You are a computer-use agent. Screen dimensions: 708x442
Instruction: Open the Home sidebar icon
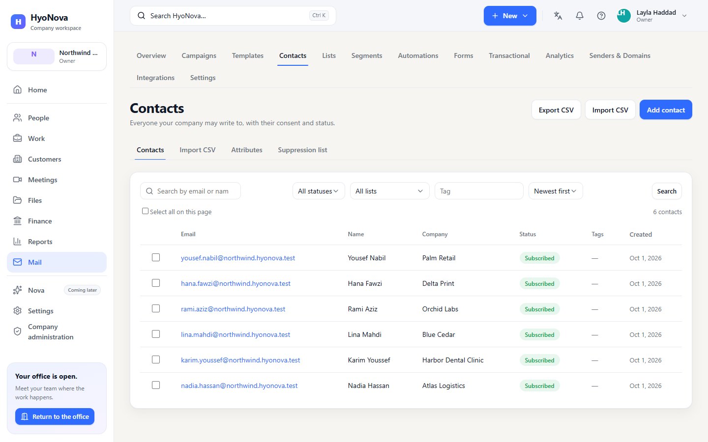click(x=18, y=90)
